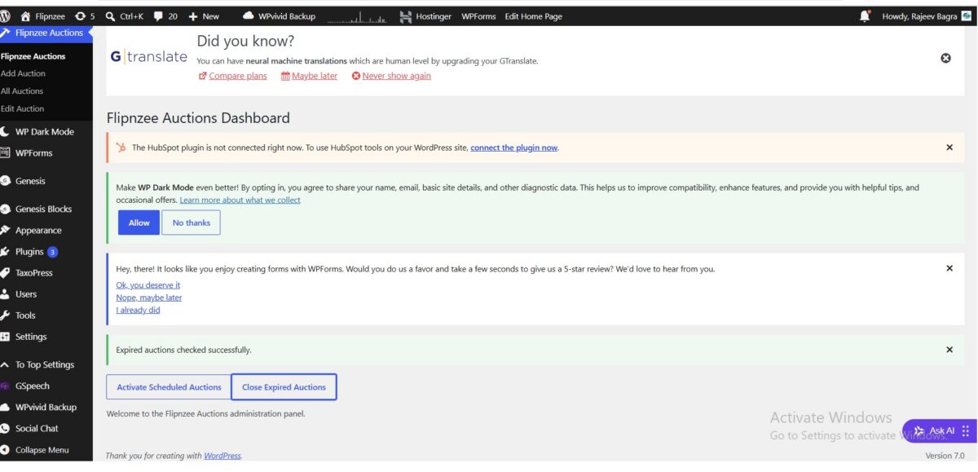Click the Social Chat sidebar icon
978x472 pixels.
click(6, 429)
